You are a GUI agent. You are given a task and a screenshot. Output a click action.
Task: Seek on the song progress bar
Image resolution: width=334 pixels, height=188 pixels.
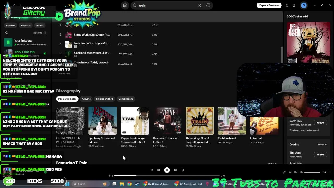167,176
